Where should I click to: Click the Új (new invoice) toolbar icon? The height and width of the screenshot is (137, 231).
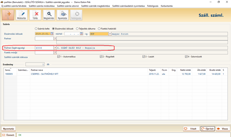[8, 15]
